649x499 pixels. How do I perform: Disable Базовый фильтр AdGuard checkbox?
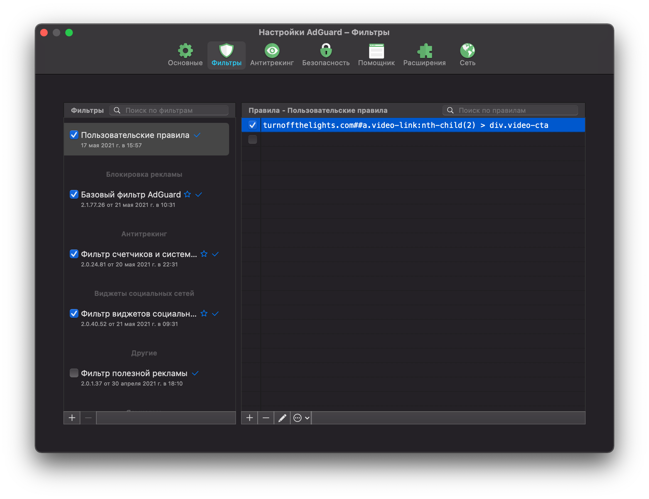74,194
